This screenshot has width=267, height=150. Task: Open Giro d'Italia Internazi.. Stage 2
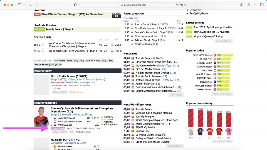click(155, 28)
